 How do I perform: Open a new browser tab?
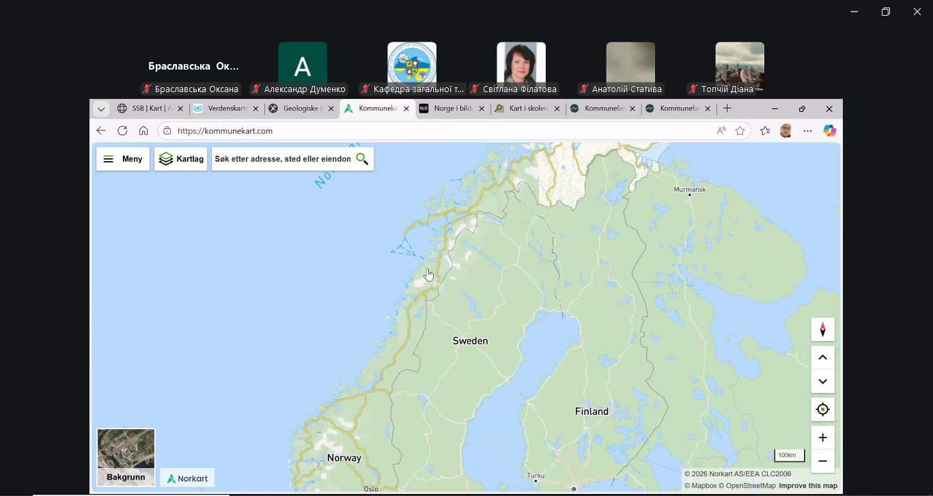point(727,108)
